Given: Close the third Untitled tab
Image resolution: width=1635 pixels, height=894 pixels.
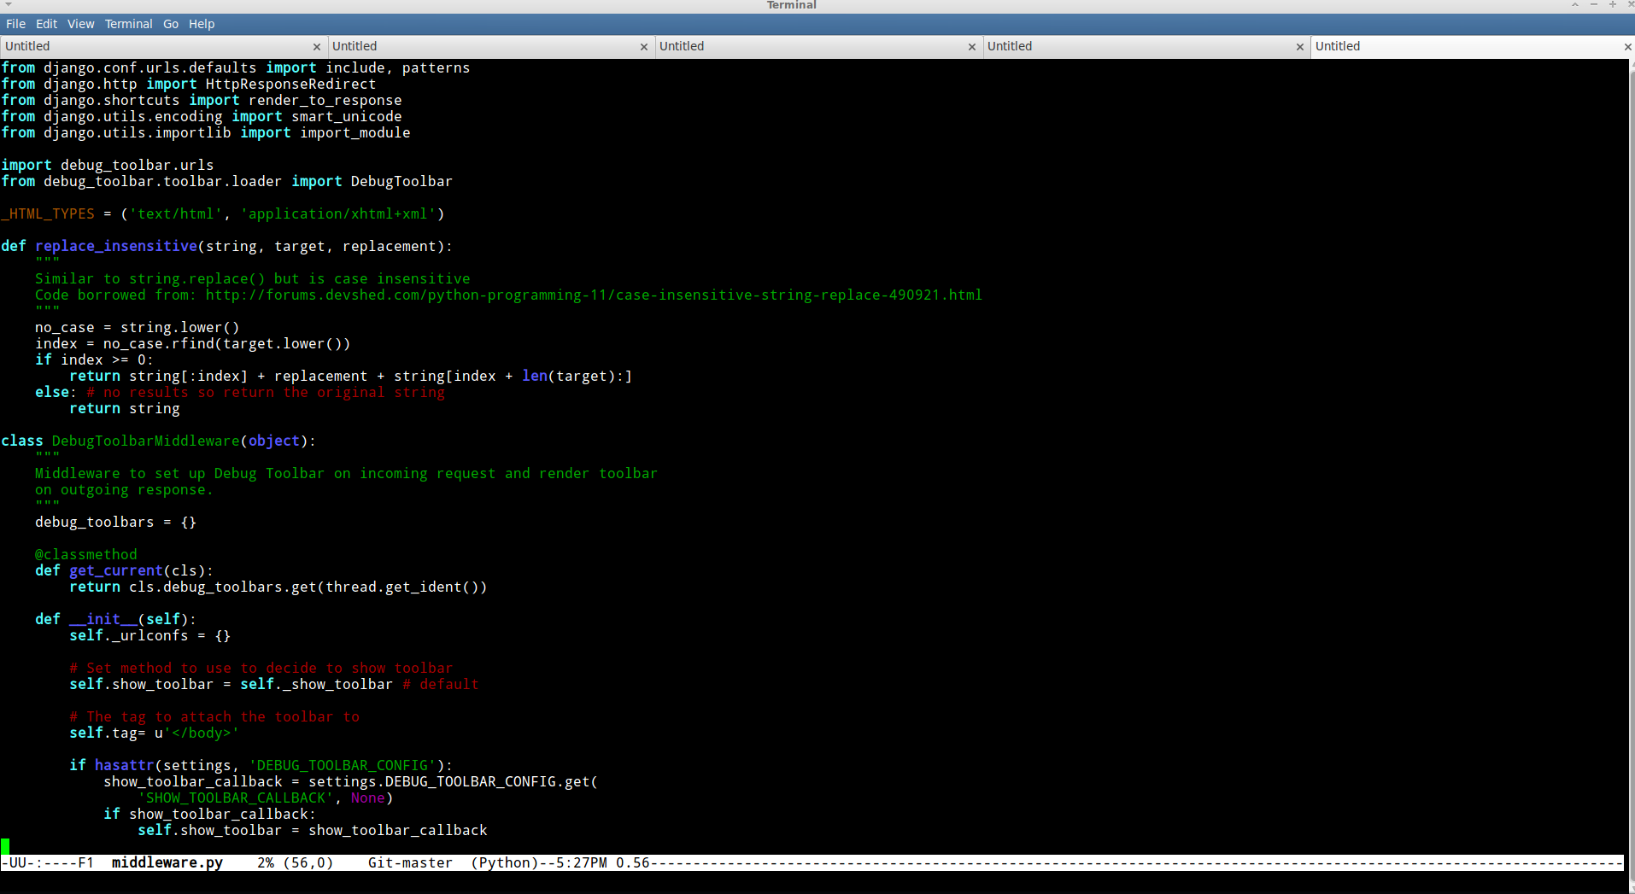Looking at the screenshot, I should pyautogui.click(x=971, y=47).
